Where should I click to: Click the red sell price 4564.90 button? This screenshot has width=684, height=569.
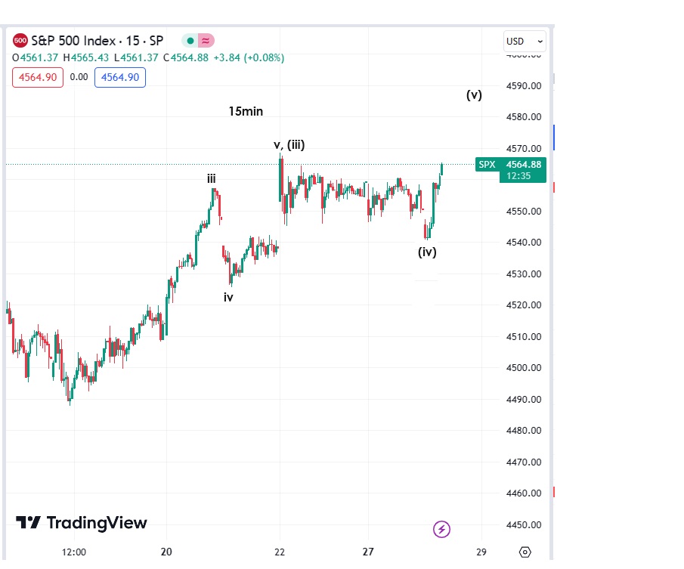(38, 77)
